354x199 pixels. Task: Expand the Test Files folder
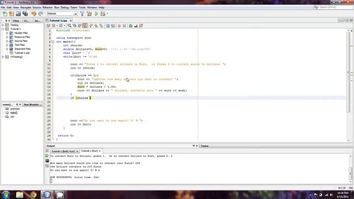point(7,45)
